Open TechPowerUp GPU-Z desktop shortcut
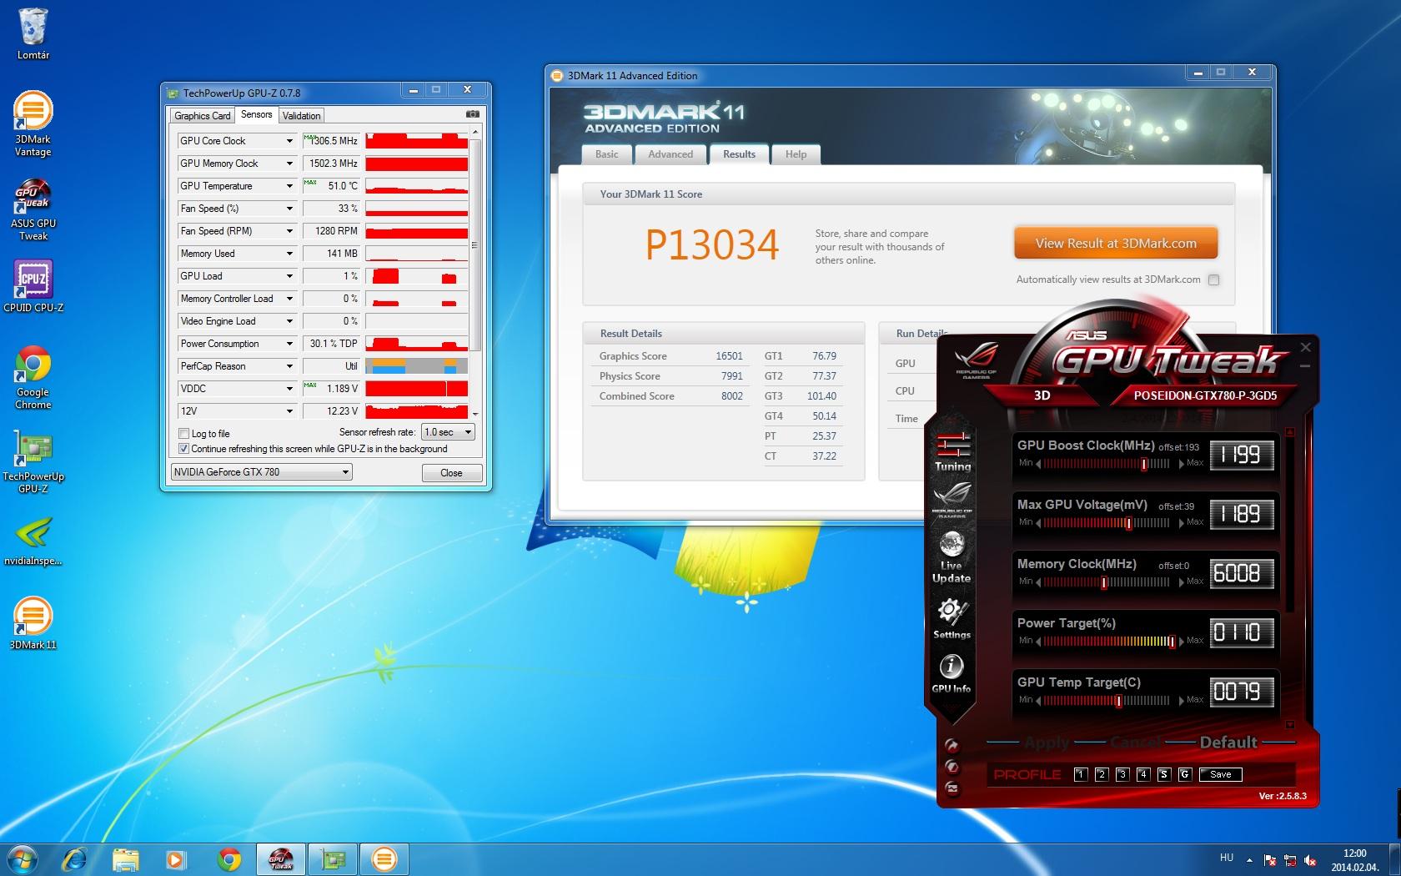1401x876 pixels. pyautogui.click(x=33, y=462)
